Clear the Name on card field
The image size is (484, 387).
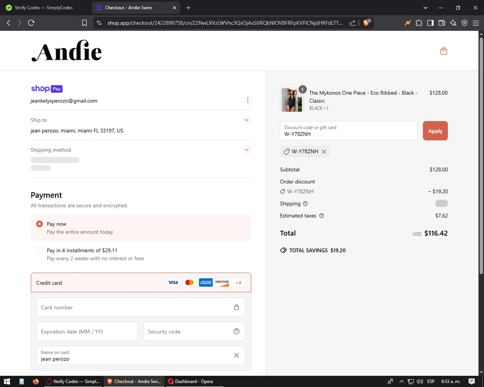click(x=237, y=355)
